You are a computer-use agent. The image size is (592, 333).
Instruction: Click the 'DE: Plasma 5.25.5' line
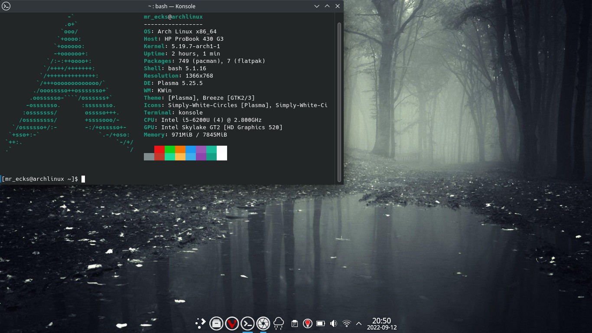click(173, 83)
